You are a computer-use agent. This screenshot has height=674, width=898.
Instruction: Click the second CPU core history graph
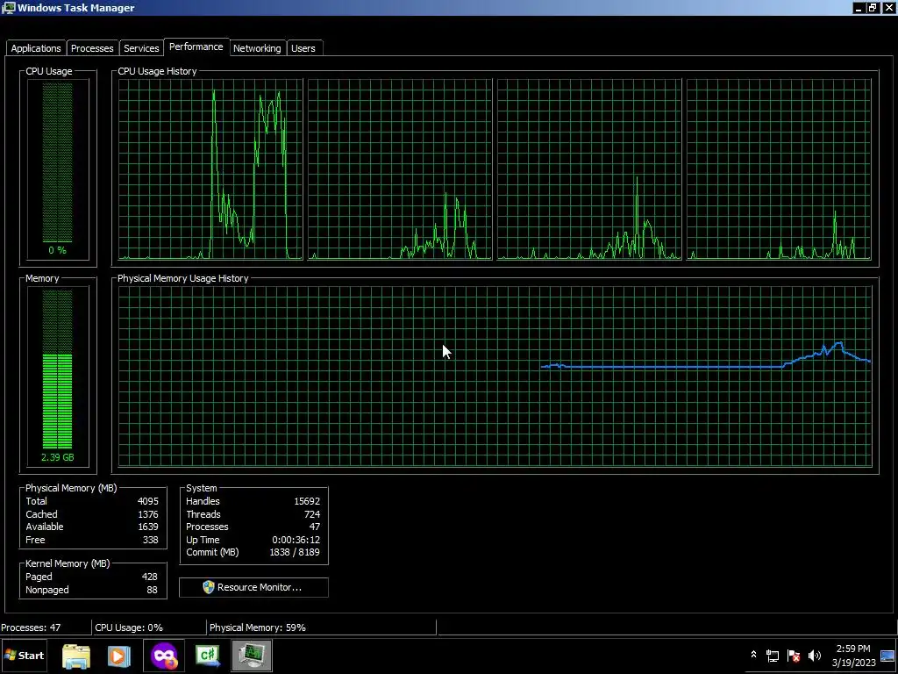tap(400, 169)
